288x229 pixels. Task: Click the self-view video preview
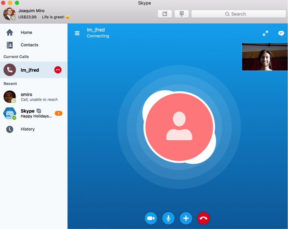(265, 57)
